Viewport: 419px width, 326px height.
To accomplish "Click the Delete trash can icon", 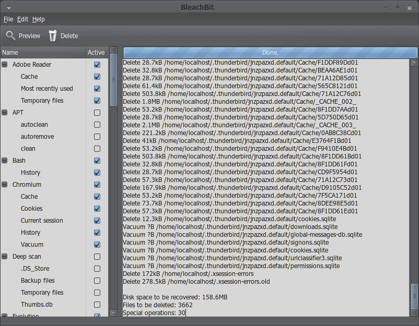I will pyautogui.click(x=52, y=35).
